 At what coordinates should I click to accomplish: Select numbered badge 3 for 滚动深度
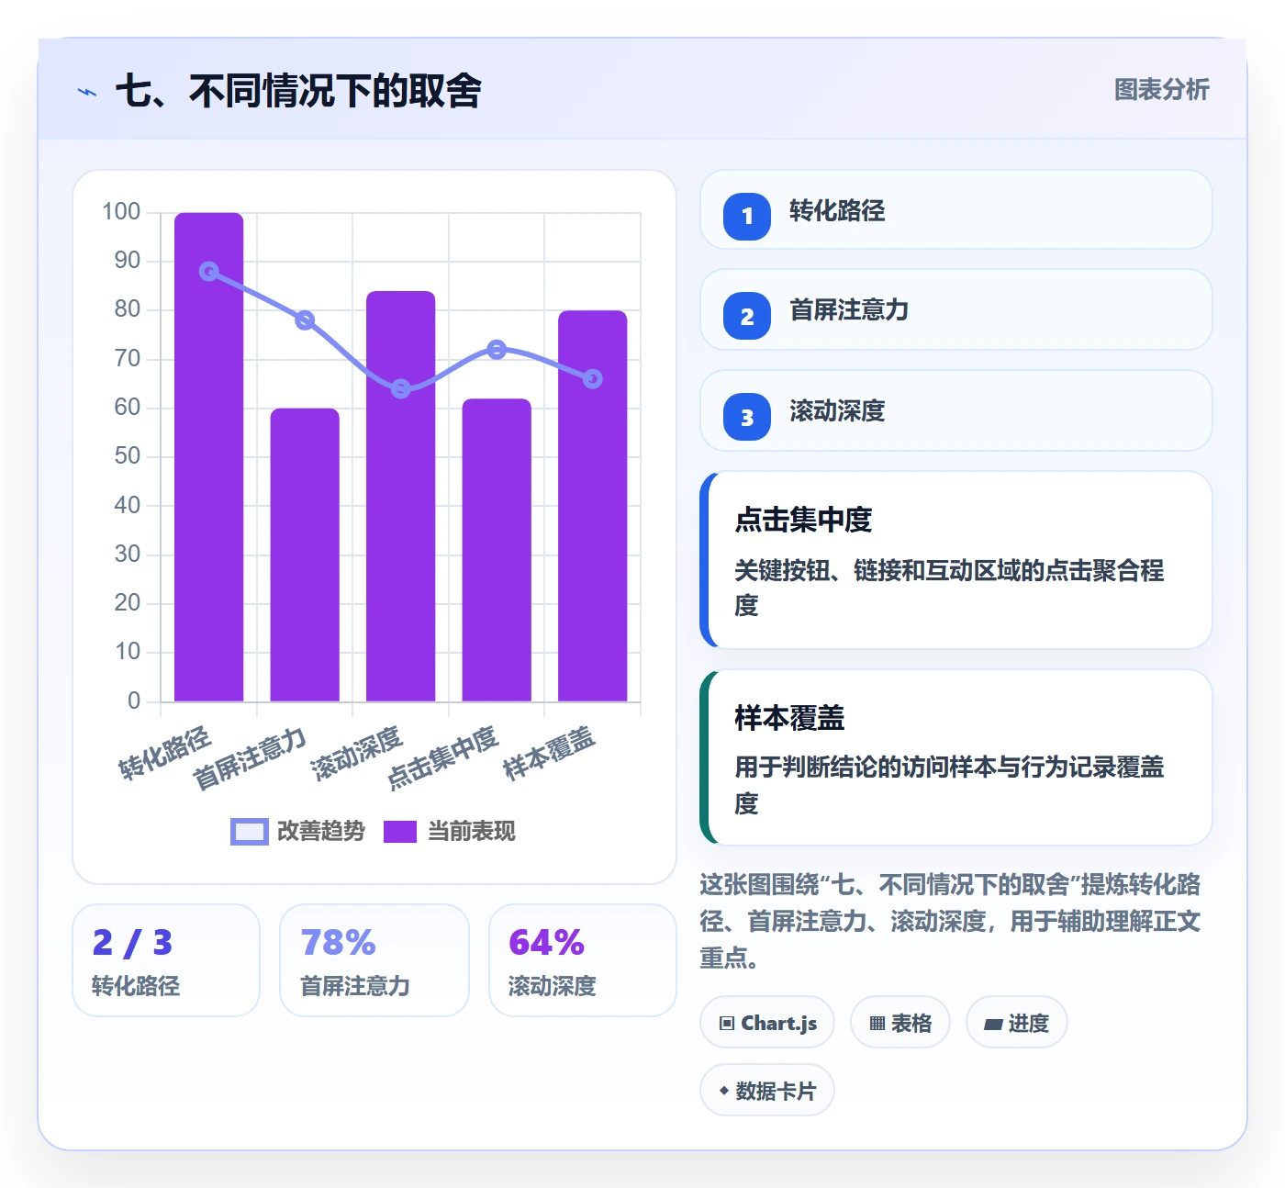[747, 417]
